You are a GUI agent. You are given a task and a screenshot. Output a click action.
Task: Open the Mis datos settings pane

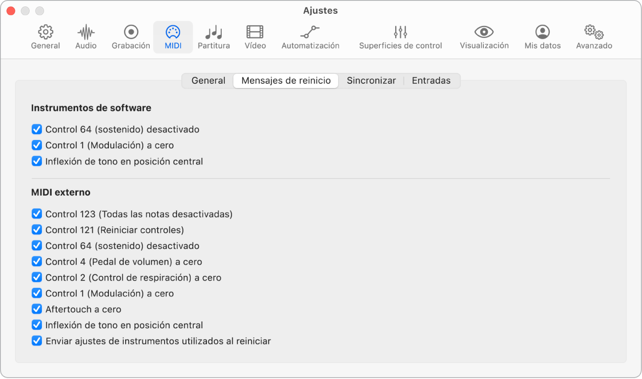(542, 37)
